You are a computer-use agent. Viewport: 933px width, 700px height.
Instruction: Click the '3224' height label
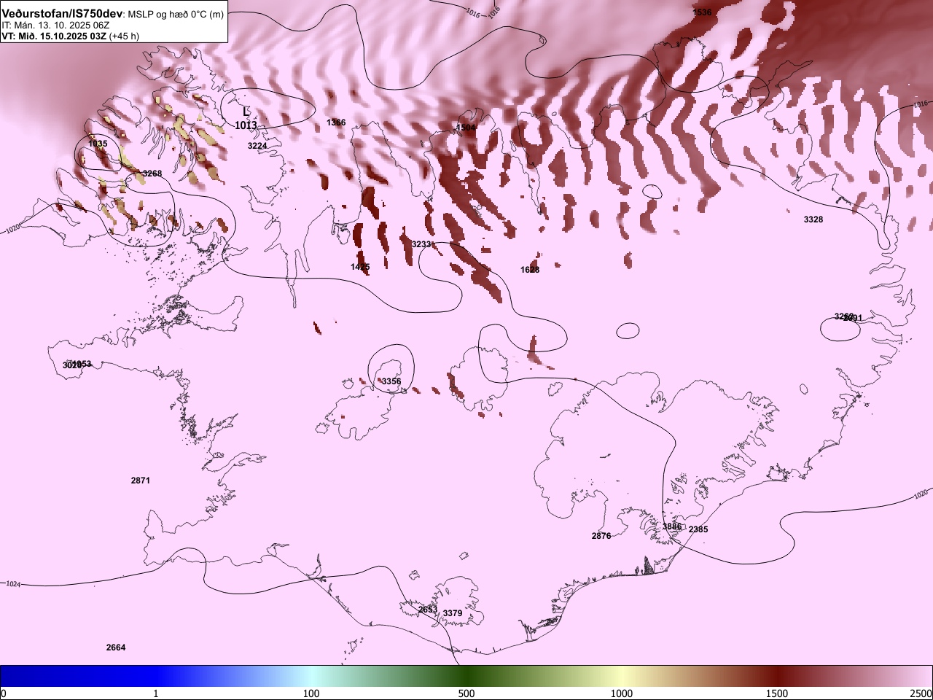click(257, 146)
